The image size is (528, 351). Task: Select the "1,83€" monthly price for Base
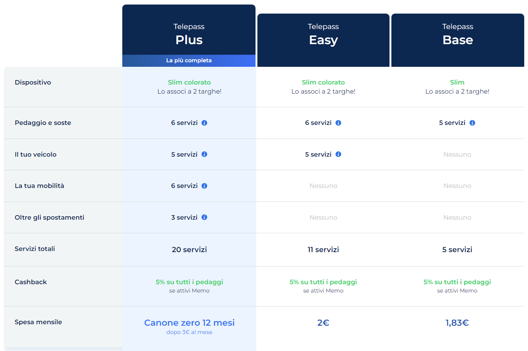tap(457, 323)
